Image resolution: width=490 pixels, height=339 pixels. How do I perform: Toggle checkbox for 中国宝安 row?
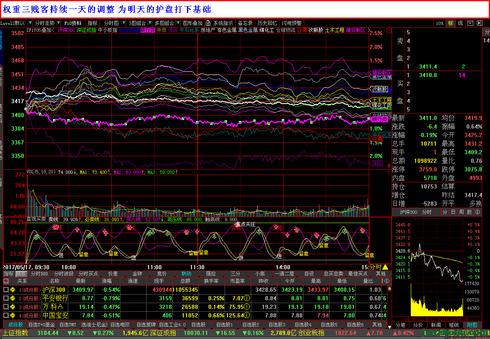(6, 315)
